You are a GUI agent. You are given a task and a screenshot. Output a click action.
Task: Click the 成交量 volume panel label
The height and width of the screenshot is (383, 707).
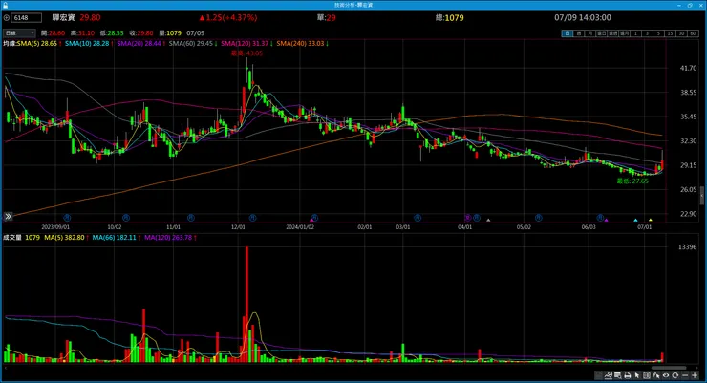tap(12, 238)
